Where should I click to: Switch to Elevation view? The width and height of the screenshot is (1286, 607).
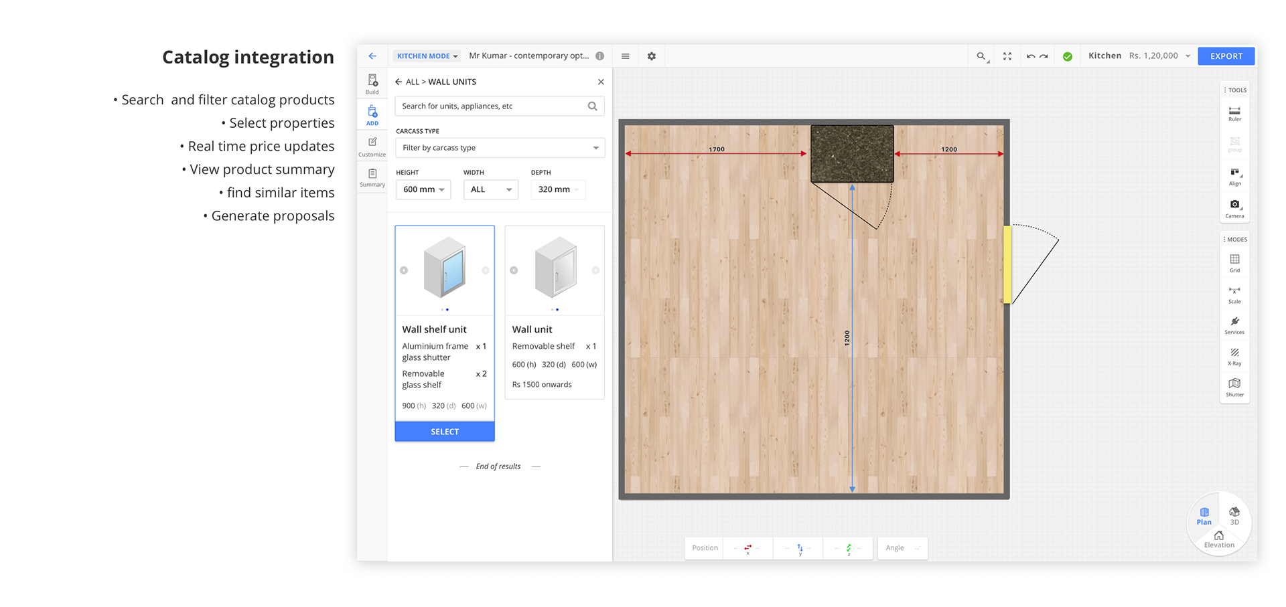click(x=1219, y=539)
